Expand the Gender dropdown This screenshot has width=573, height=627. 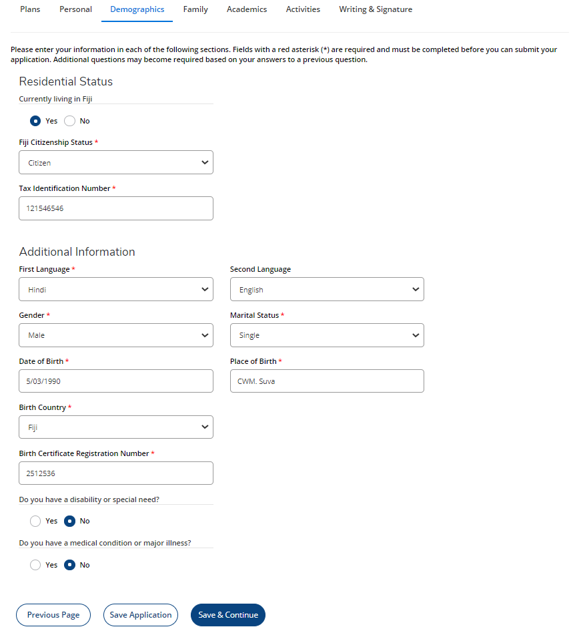(x=116, y=335)
